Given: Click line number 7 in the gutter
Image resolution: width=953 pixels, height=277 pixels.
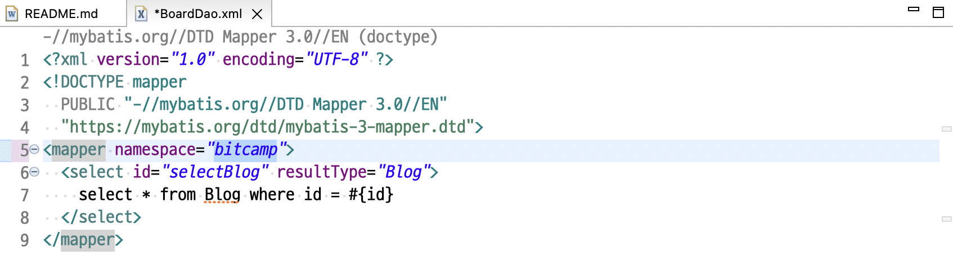Looking at the screenshot, I should pyautogui.click(x=25, y=195).
